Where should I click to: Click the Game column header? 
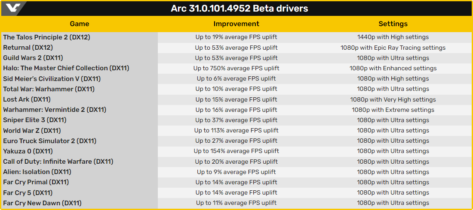tap(79, 24)
